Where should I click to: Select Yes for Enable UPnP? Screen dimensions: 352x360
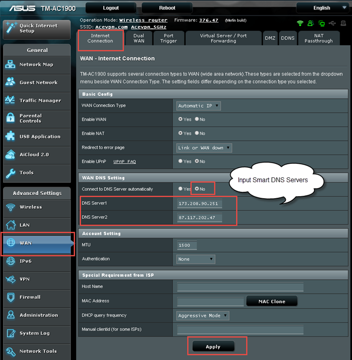point(180,161)
